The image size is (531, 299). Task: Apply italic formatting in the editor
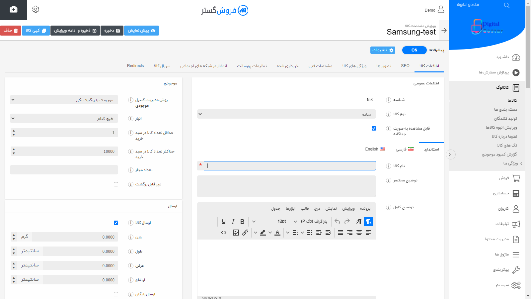click(x=233, y=222)
